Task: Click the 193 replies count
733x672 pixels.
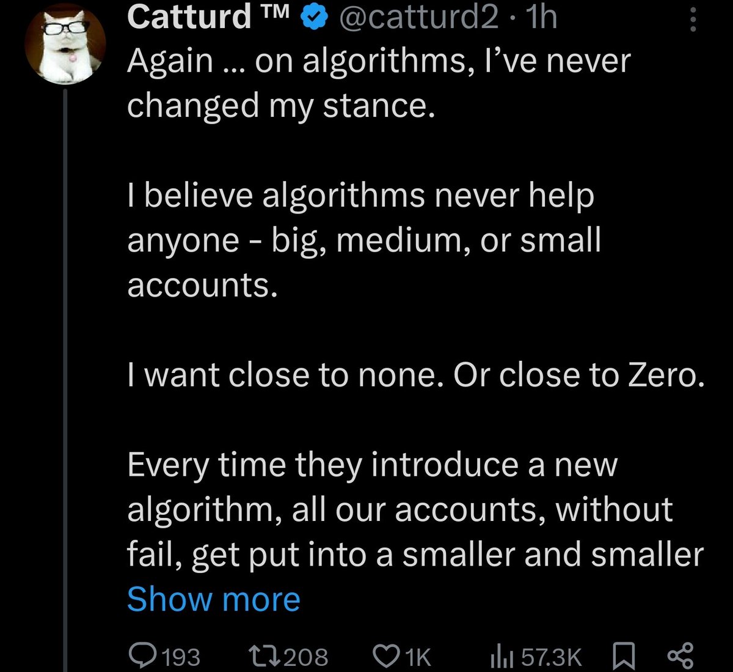Action: (182, 657)
